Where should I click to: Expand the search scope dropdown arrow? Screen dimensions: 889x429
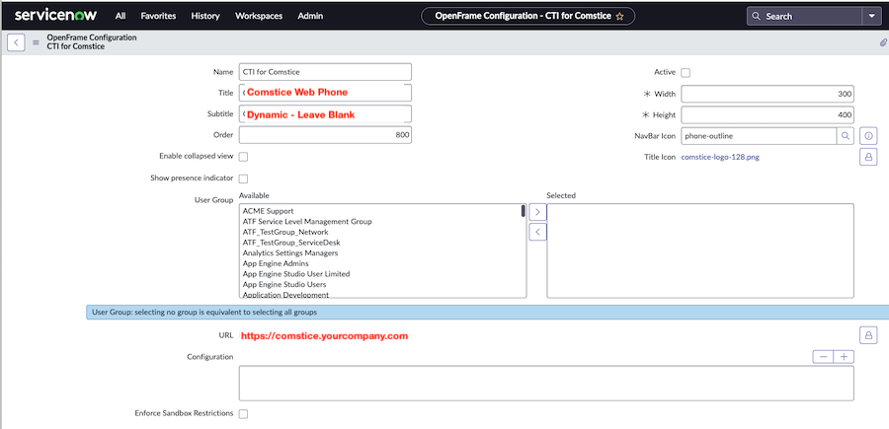pos(870,17)
